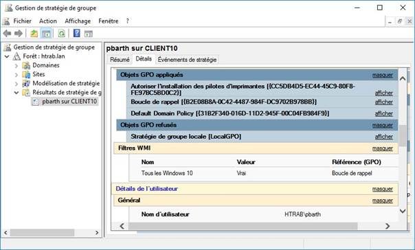
Task: Click the green Refresh toolbar icon
Action: point(61,34)
